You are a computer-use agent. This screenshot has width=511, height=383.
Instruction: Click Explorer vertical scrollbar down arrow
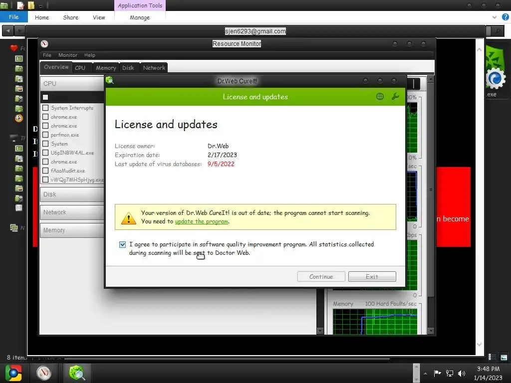tap(479, 344)
